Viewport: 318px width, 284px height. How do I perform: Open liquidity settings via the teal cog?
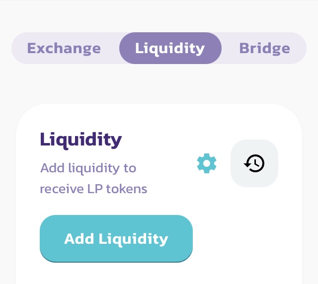point(207,163)
